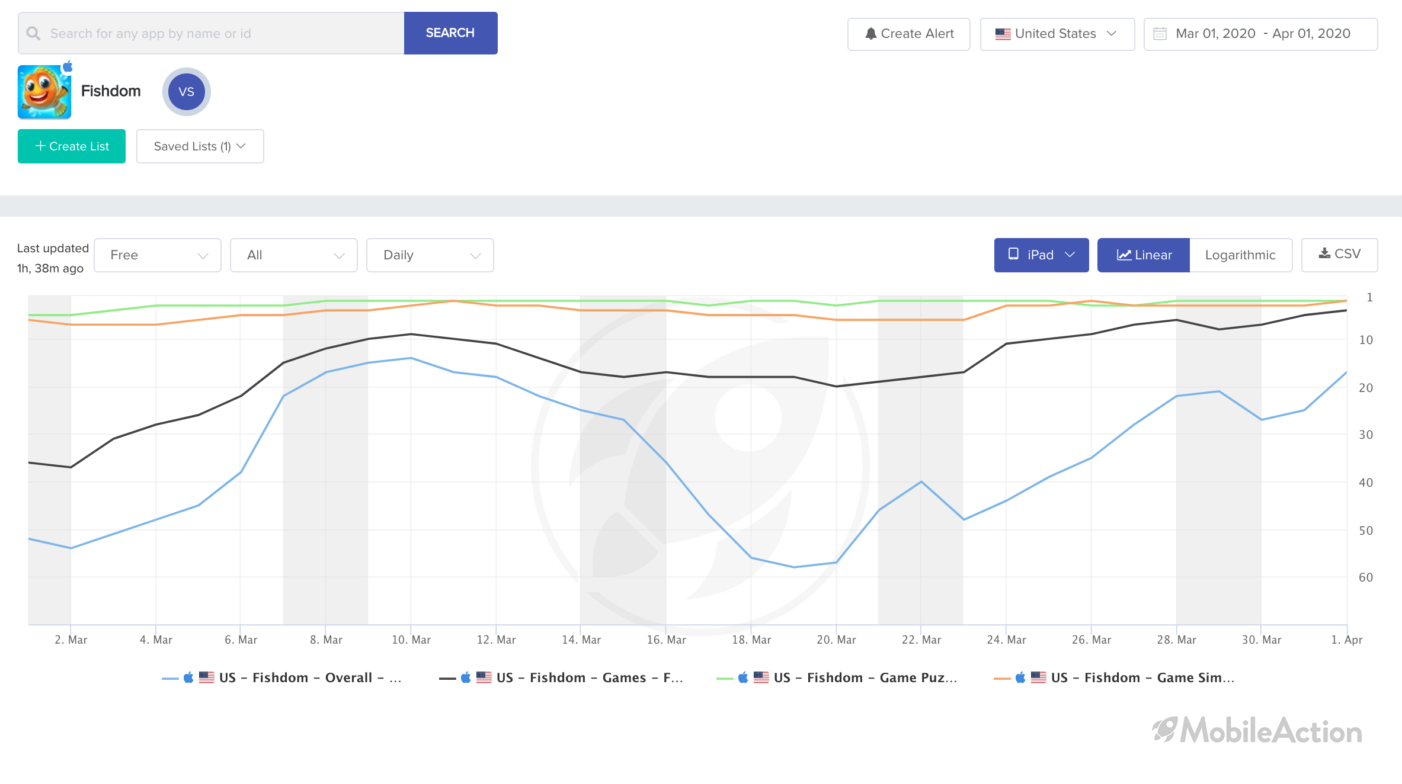Click the flag icon in Game Puzzle legend entry
The height and width of the screenshot is (784, 1402).
(761, 677)
